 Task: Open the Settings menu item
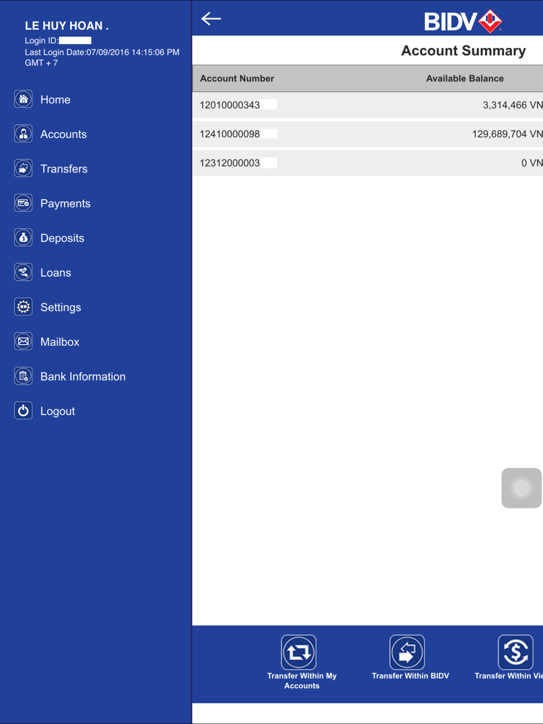[61, 308]
